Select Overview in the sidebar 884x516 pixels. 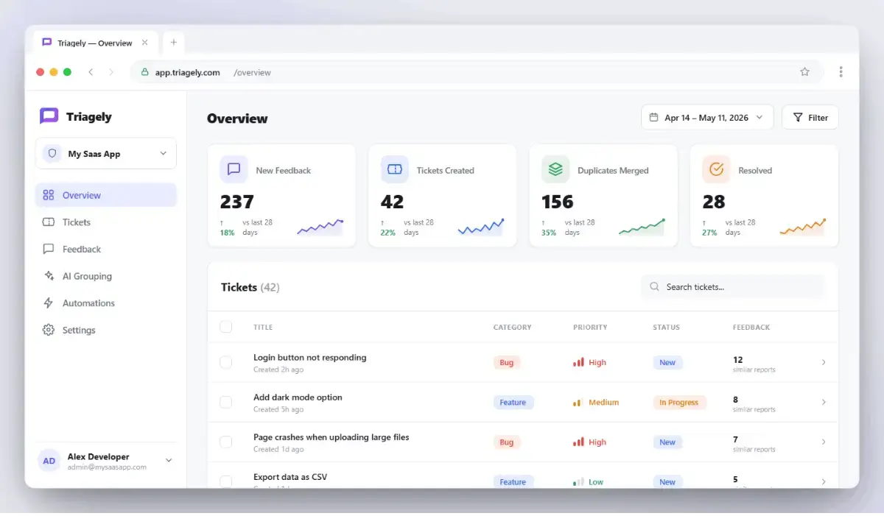[x=106, y=195]
